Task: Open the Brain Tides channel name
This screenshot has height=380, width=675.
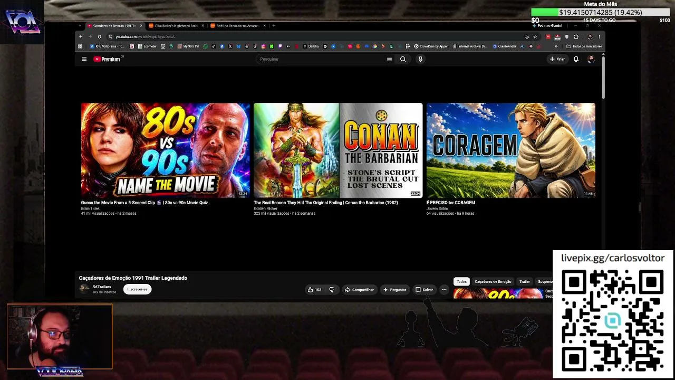Action: 90,208
